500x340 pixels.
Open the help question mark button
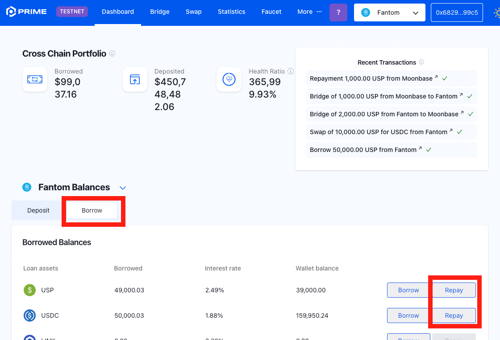click(x=338, y=12)
